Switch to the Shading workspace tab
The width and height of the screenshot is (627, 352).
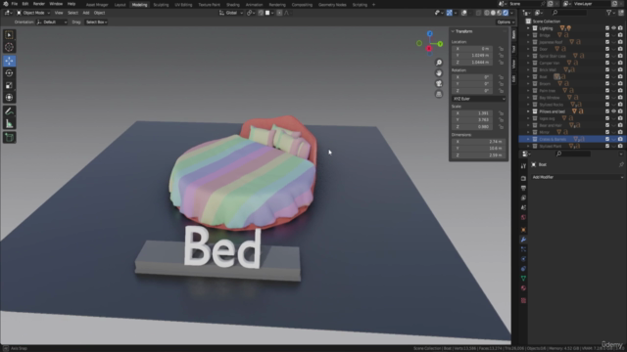233,5
